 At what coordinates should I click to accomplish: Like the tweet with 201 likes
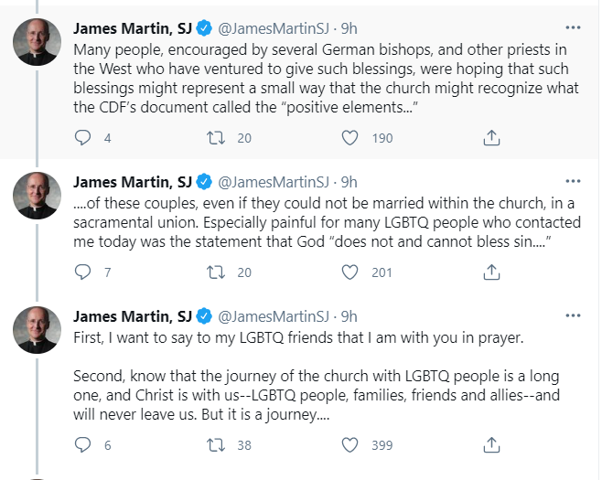pos(349,272)
